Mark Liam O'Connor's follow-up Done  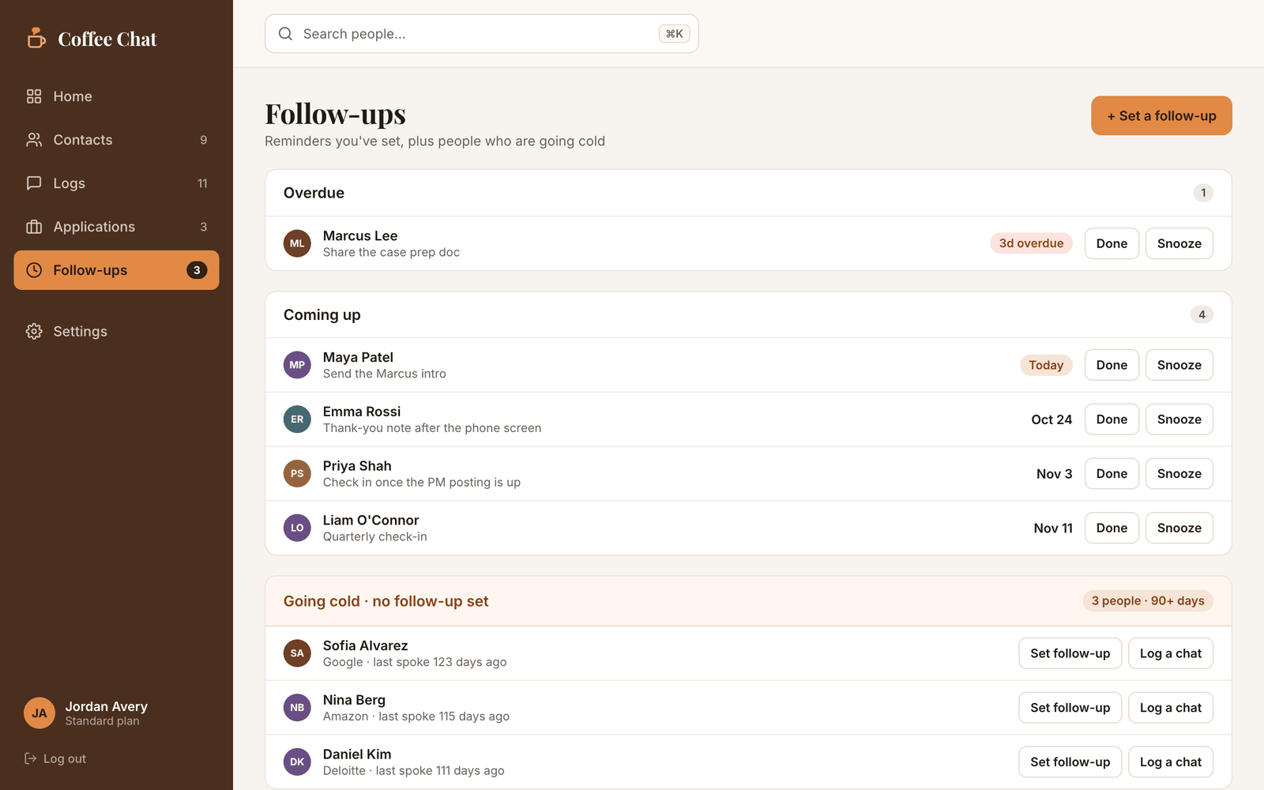pos(1112,528)
